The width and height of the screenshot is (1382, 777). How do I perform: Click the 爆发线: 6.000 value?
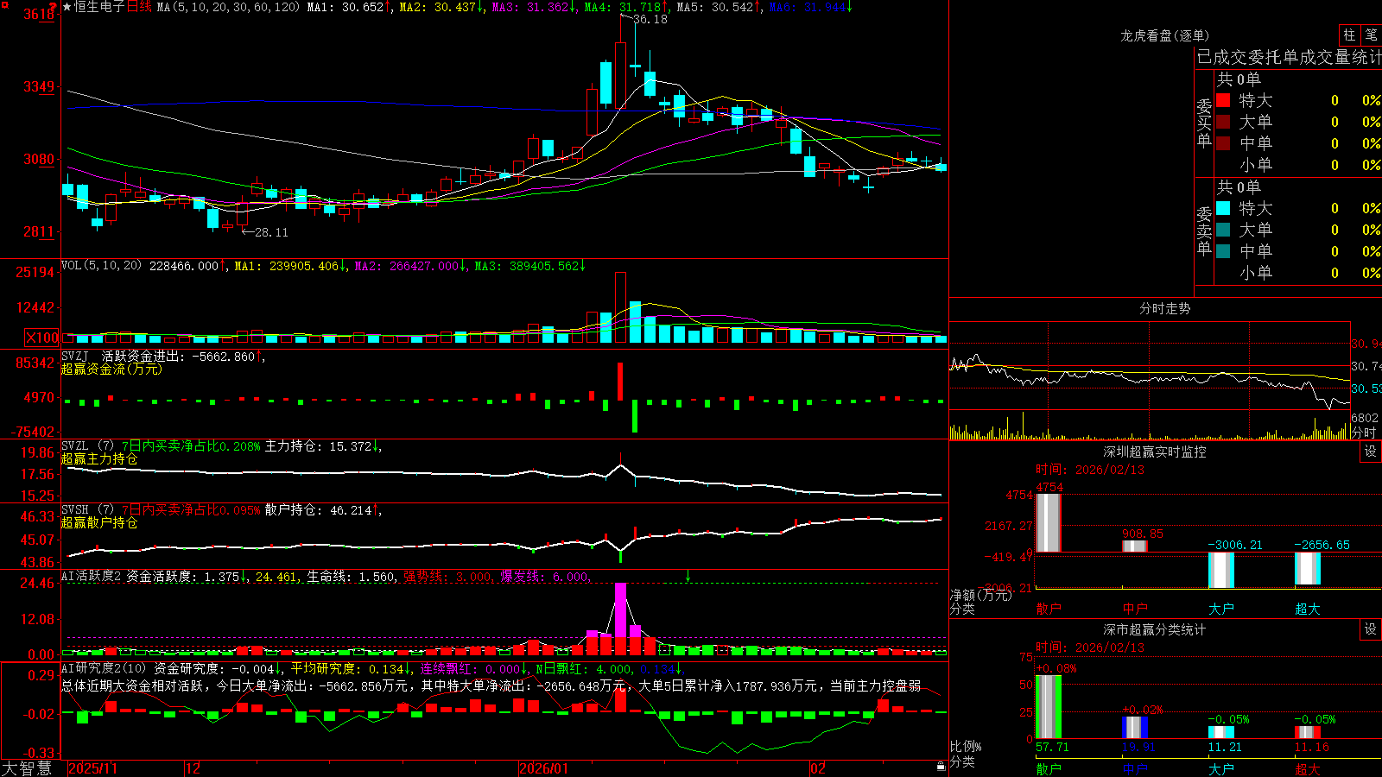pyautogui.click(x=546, y=576)
